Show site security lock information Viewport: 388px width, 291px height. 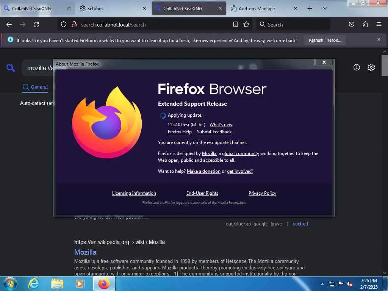pos(74,25)
